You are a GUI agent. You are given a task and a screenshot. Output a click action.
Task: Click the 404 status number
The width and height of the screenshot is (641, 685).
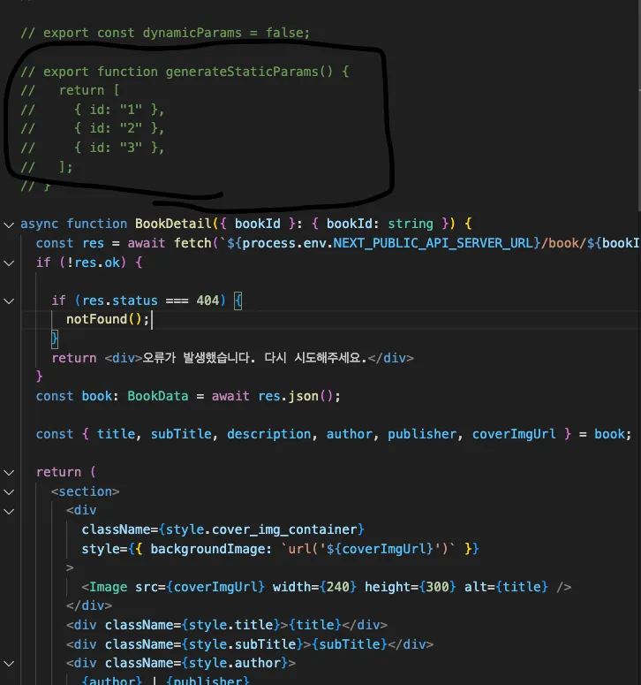[207, 301]
